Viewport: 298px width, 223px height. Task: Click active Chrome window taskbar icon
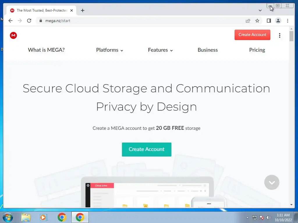point(80,217)
